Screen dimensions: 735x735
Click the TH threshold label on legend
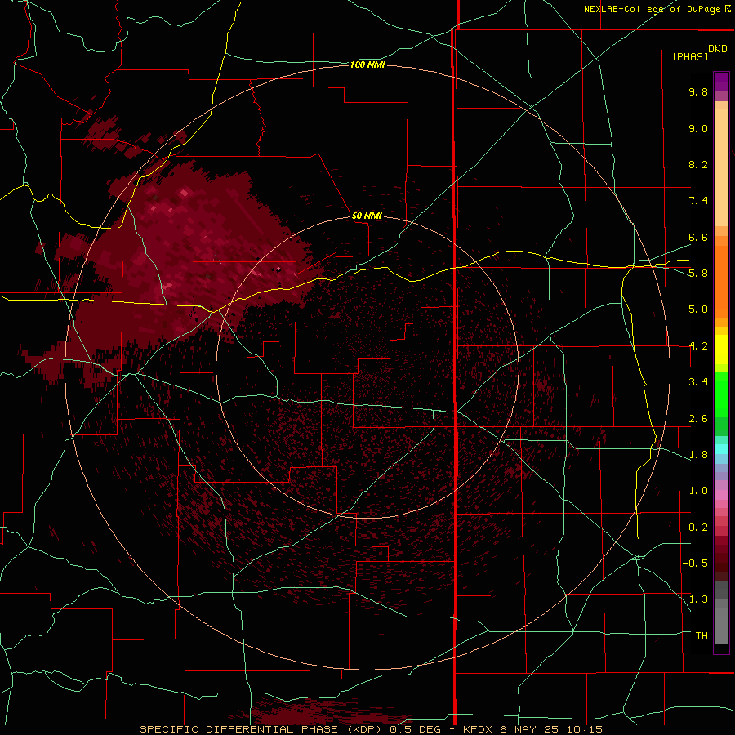[702, 636]
